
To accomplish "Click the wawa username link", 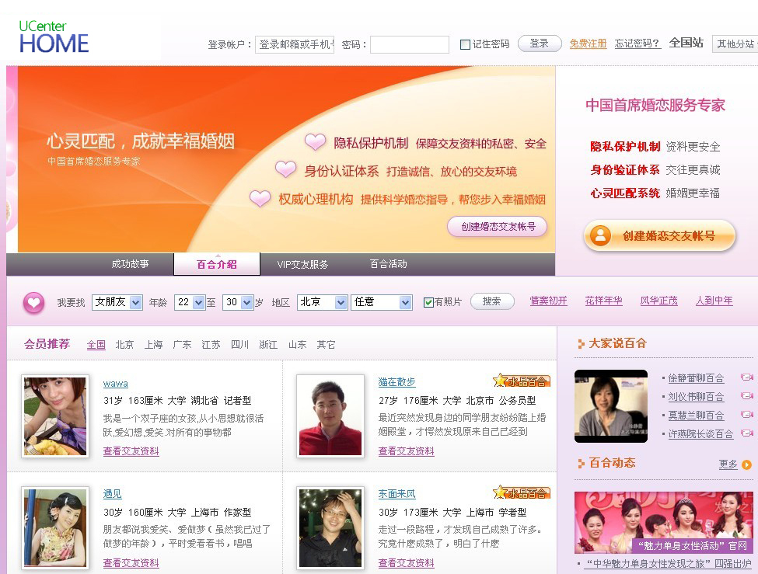I will (116, 383).
